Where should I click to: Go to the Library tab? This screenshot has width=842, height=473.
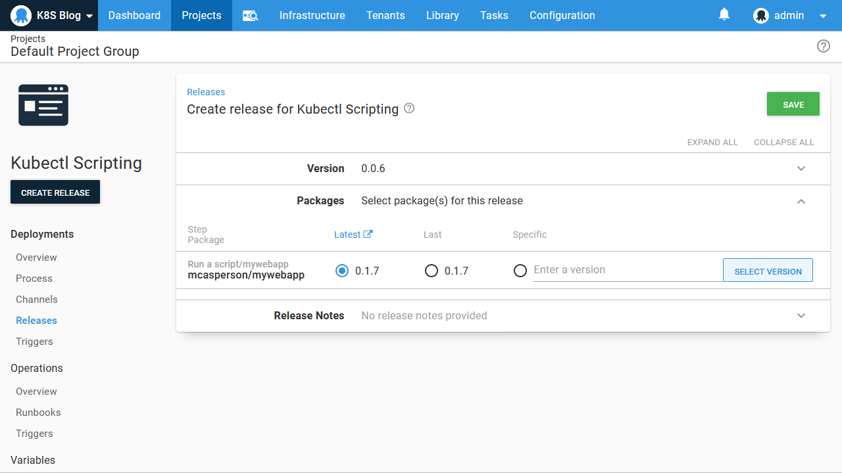tap(442, 15)
